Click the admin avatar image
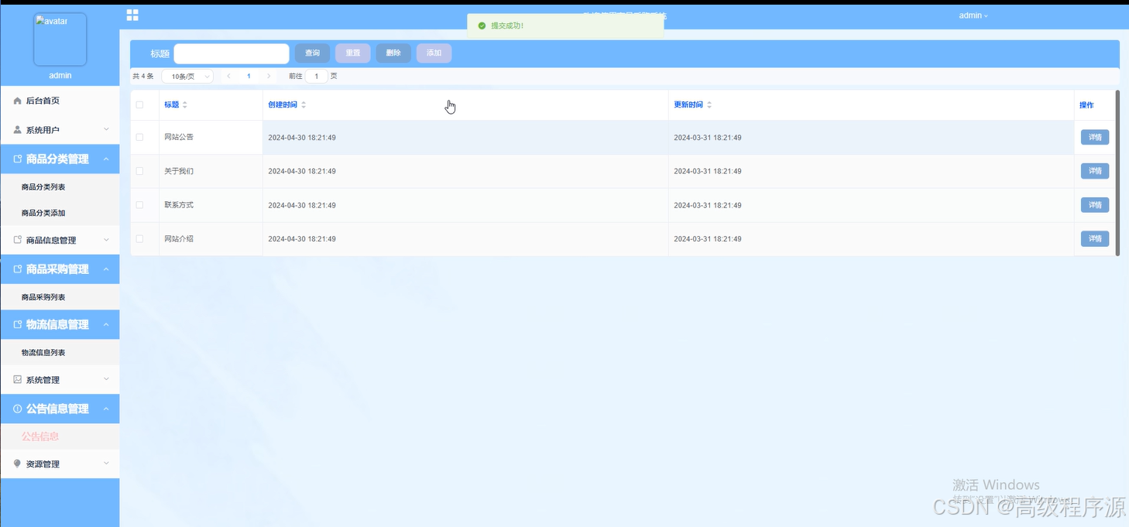Viewport: 1129px width, 527px height. click(x=60, y=39)
